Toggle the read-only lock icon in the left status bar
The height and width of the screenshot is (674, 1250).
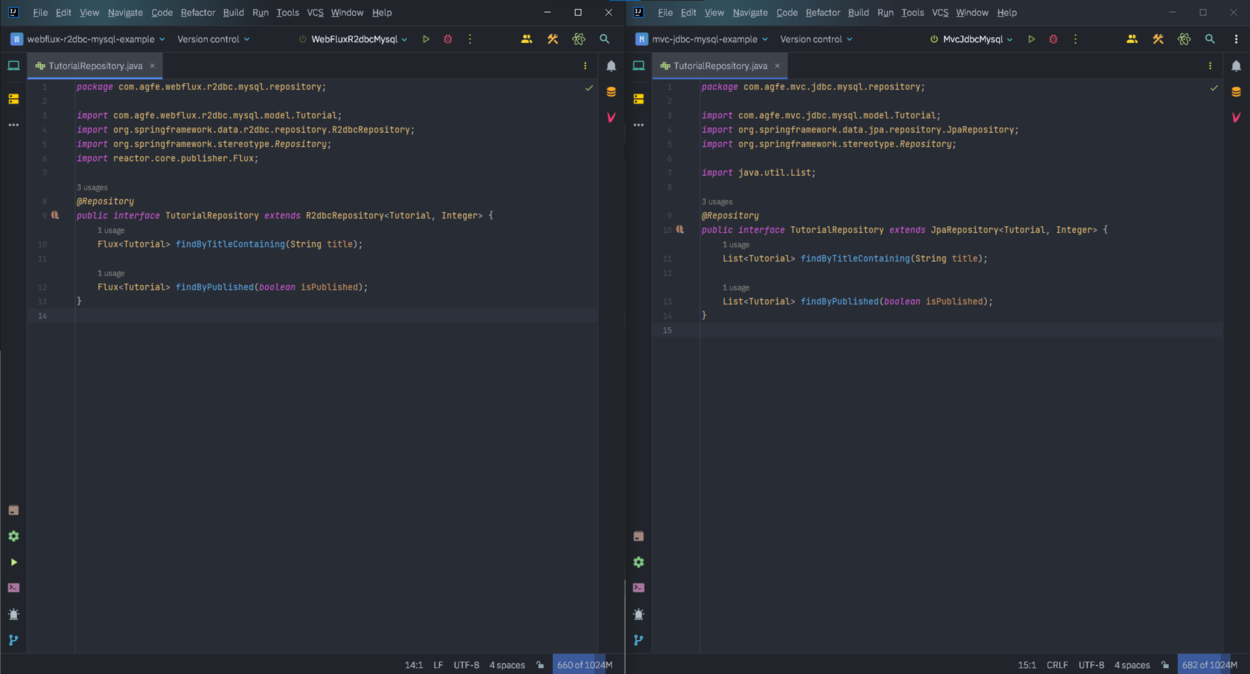pyautogui.click(x=540, y=665)
